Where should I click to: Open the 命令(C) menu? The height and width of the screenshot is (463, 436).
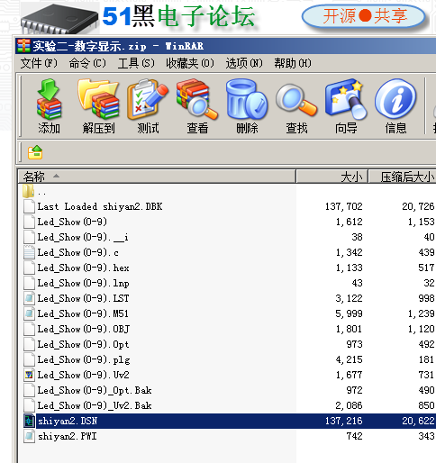click(x=87, y=63)
